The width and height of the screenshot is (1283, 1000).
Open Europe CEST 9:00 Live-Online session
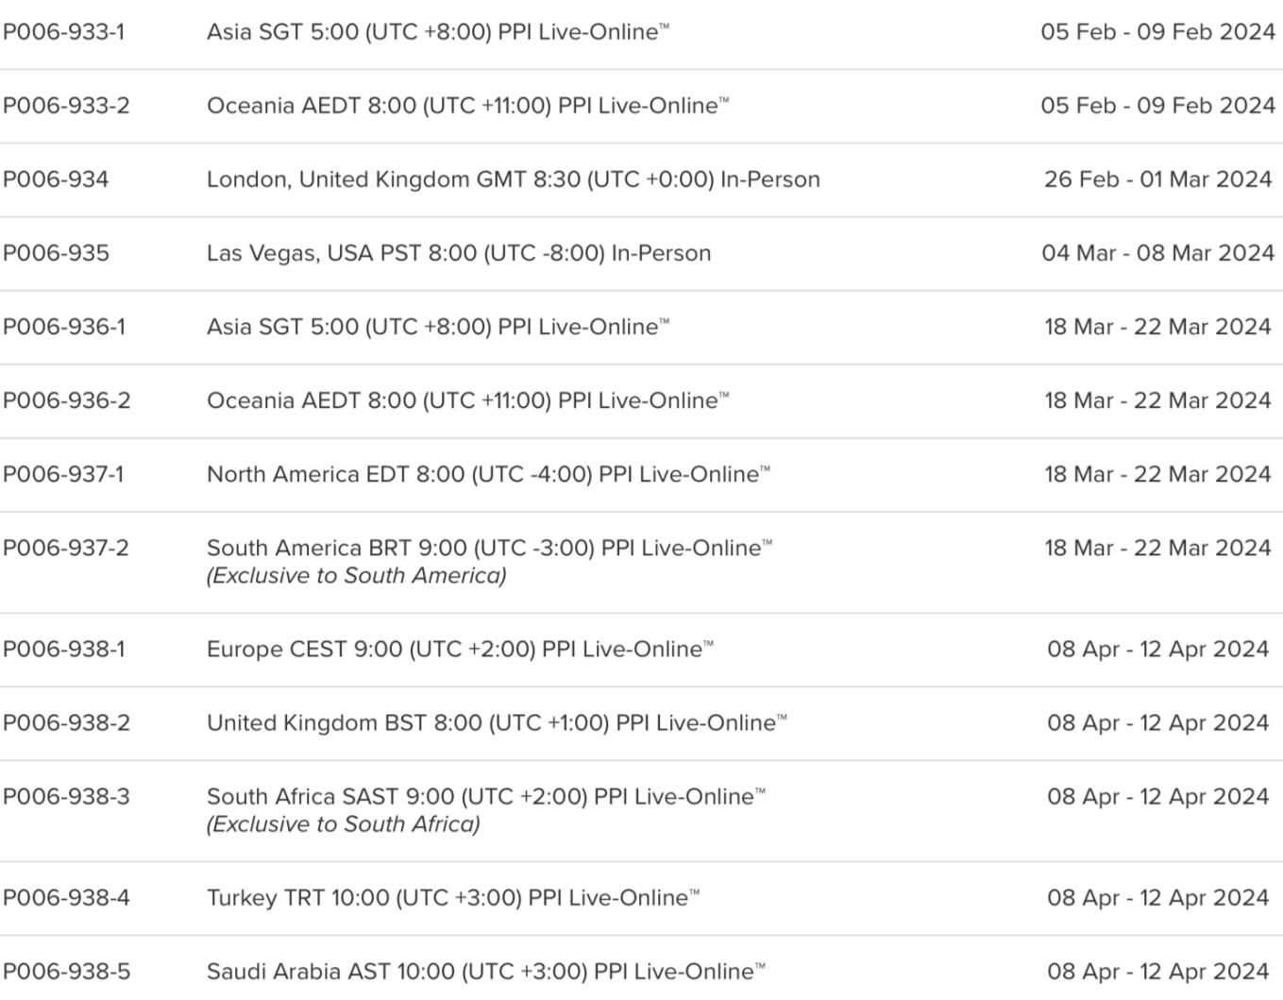point(460,650)
